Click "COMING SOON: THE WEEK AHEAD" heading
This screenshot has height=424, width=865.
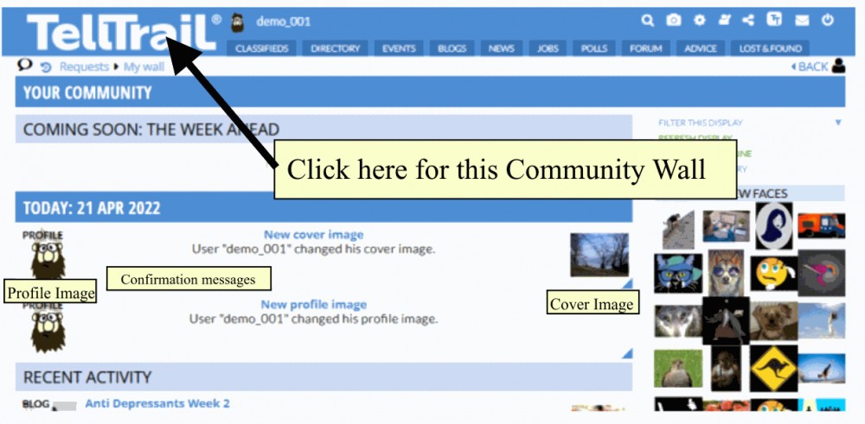click(x=151, y=130)
